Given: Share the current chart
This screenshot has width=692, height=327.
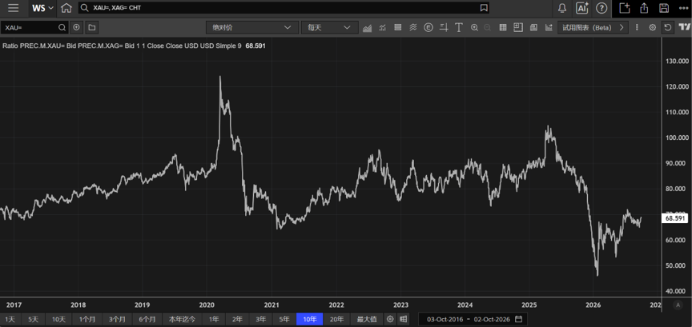Looking at the screenshot, I should [x=644, y=8].
